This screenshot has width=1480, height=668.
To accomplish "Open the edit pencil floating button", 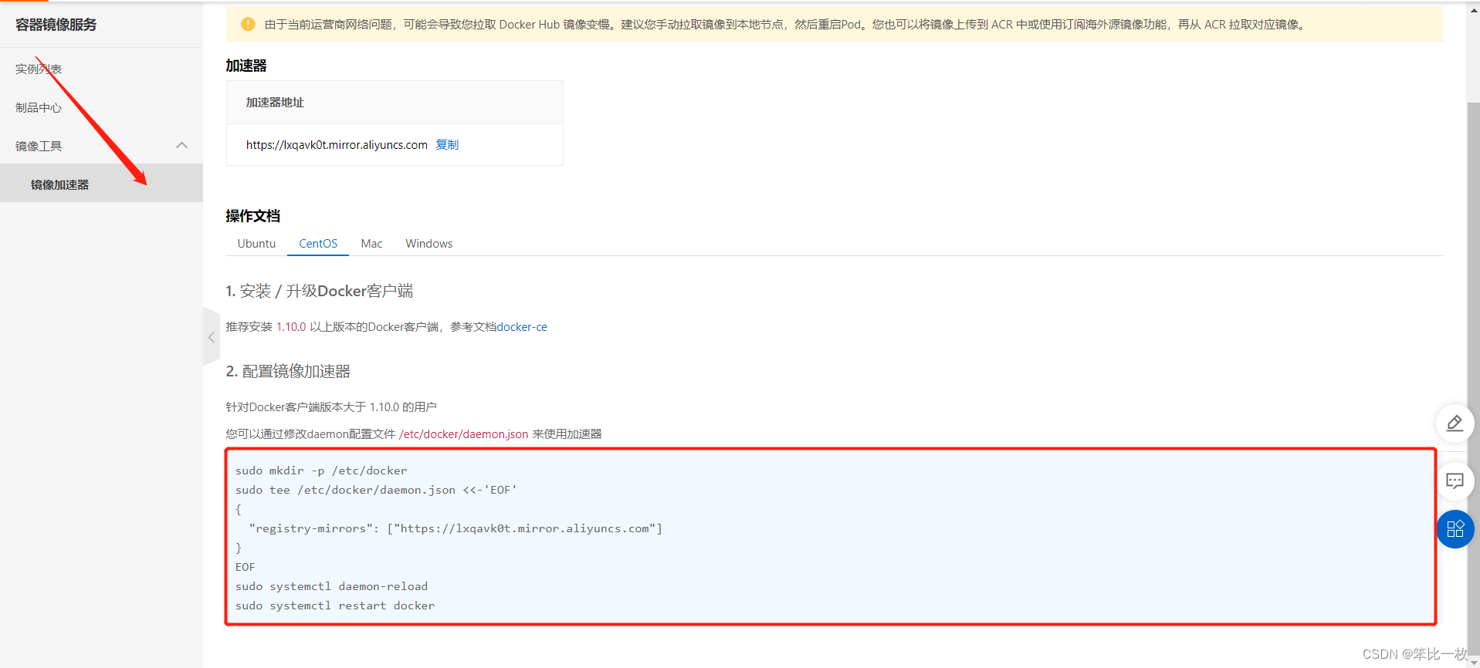I will (x=1455, y=423).
